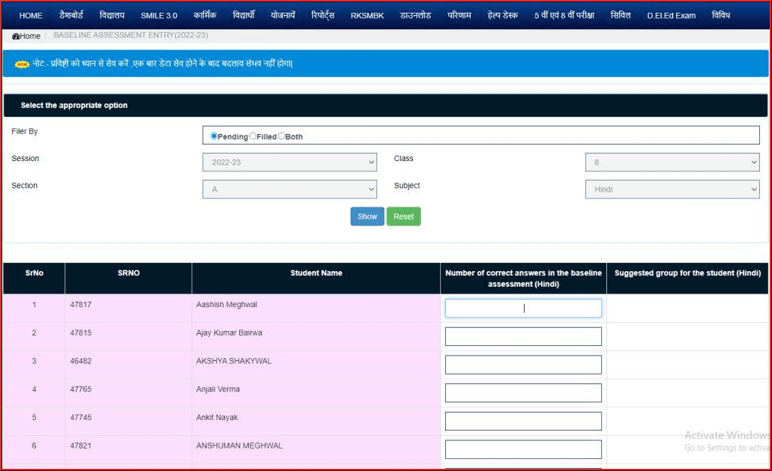Click correct answers field for Aashish Meghwal
Viewport: 772px width, 471px height.
point(523,309)
